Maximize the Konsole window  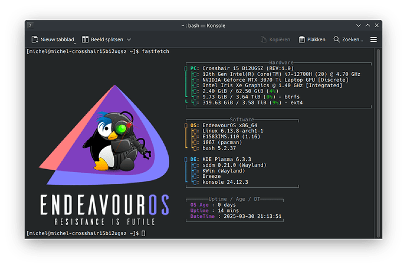click(x=367, y=25)
